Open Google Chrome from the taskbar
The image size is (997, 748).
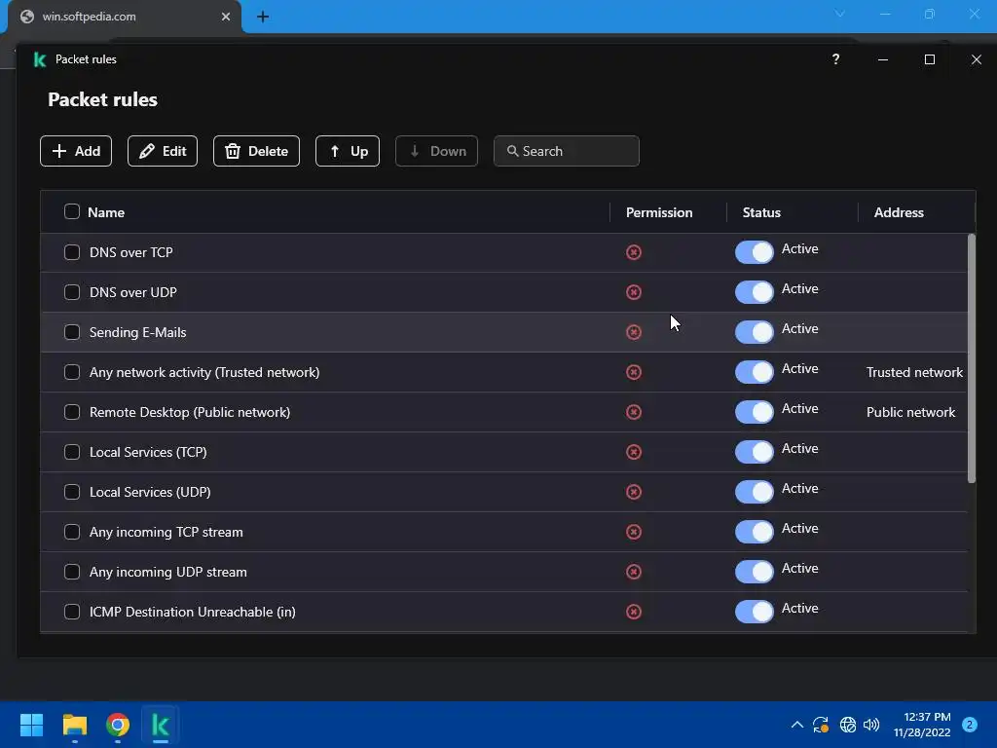[x=118, y=725]
